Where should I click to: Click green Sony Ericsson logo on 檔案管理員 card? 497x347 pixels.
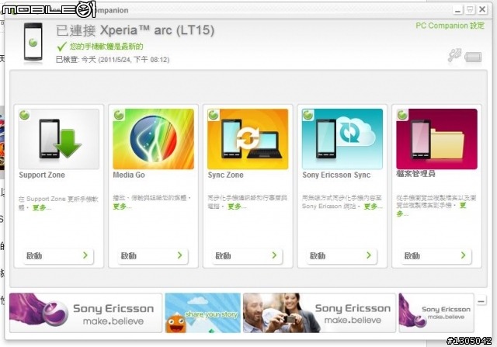coord(402,115)
